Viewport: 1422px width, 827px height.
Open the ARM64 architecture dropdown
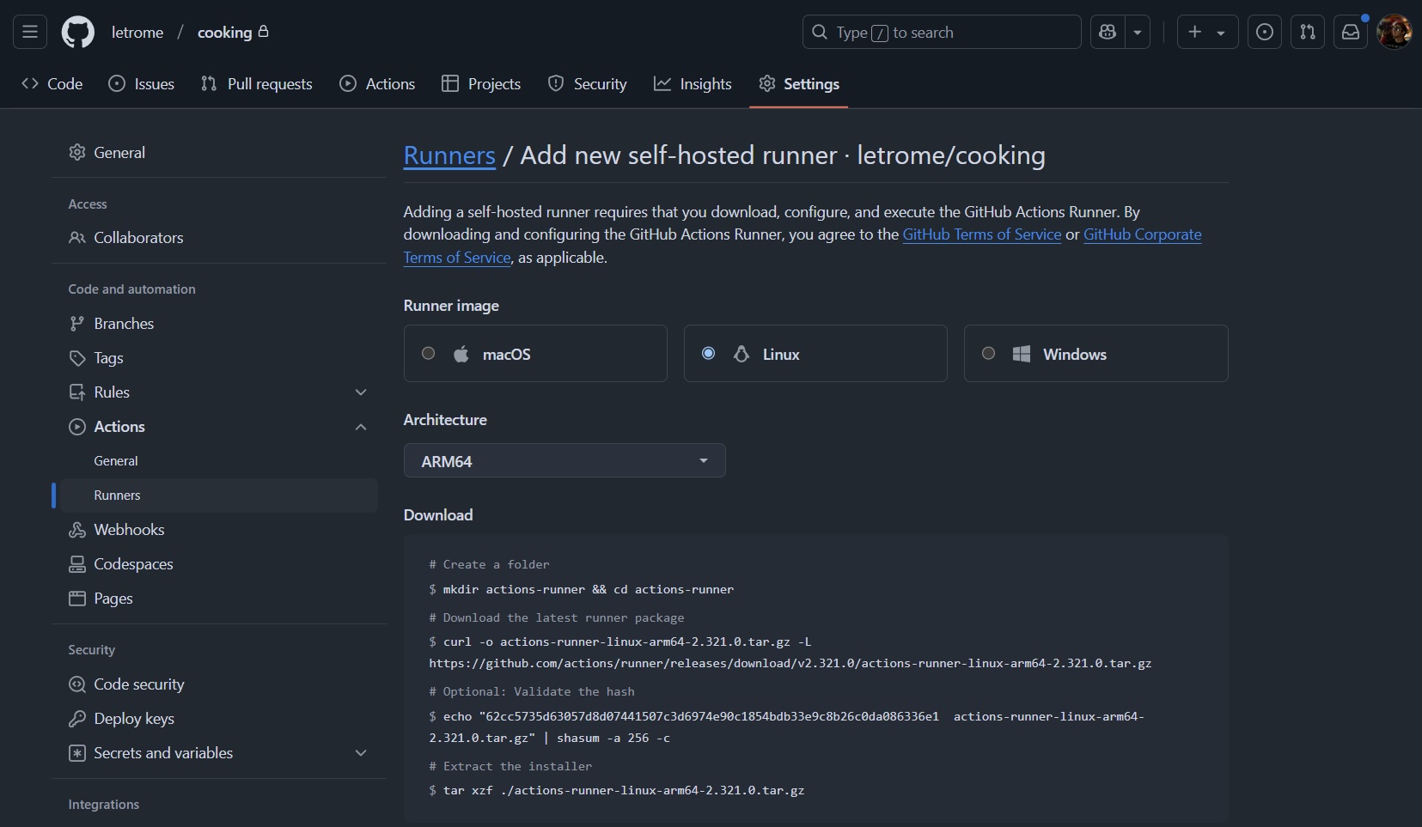point(564,460)
